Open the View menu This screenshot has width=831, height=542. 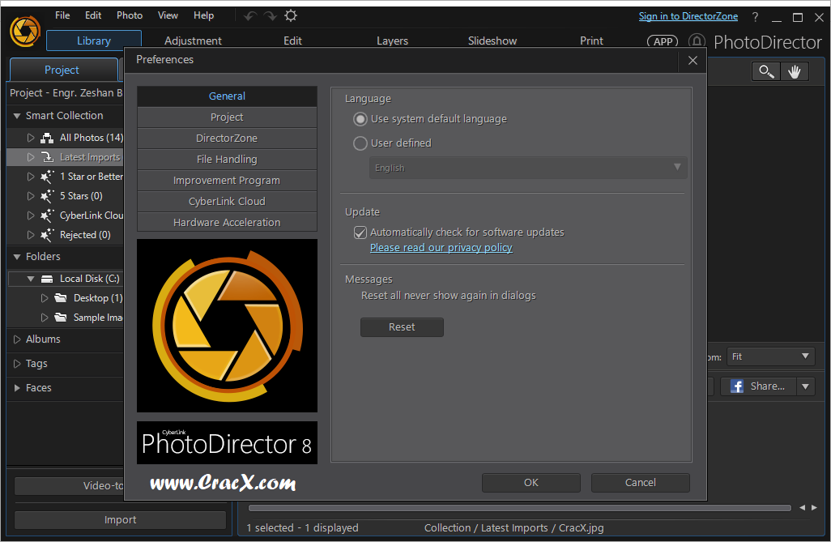click(168, 15)
